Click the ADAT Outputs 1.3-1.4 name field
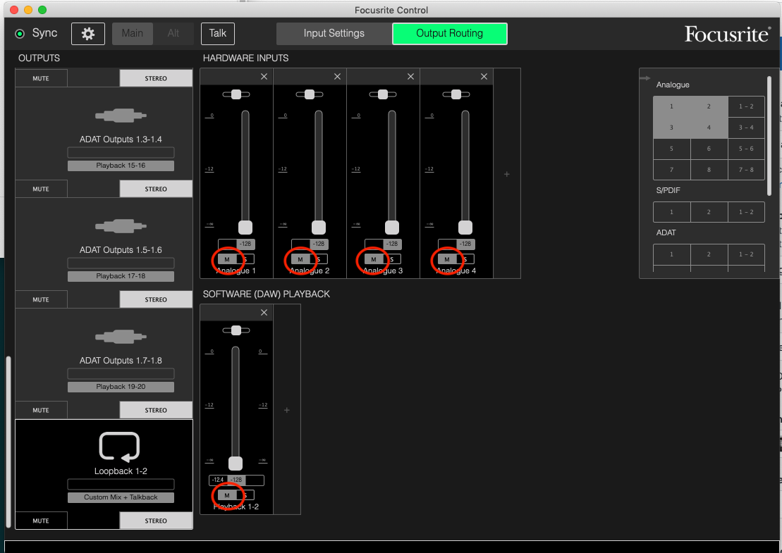 121,152
